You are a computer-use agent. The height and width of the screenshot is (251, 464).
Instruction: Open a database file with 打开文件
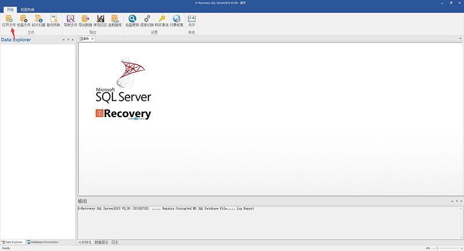pyautogui.click(x=9, y=21)
